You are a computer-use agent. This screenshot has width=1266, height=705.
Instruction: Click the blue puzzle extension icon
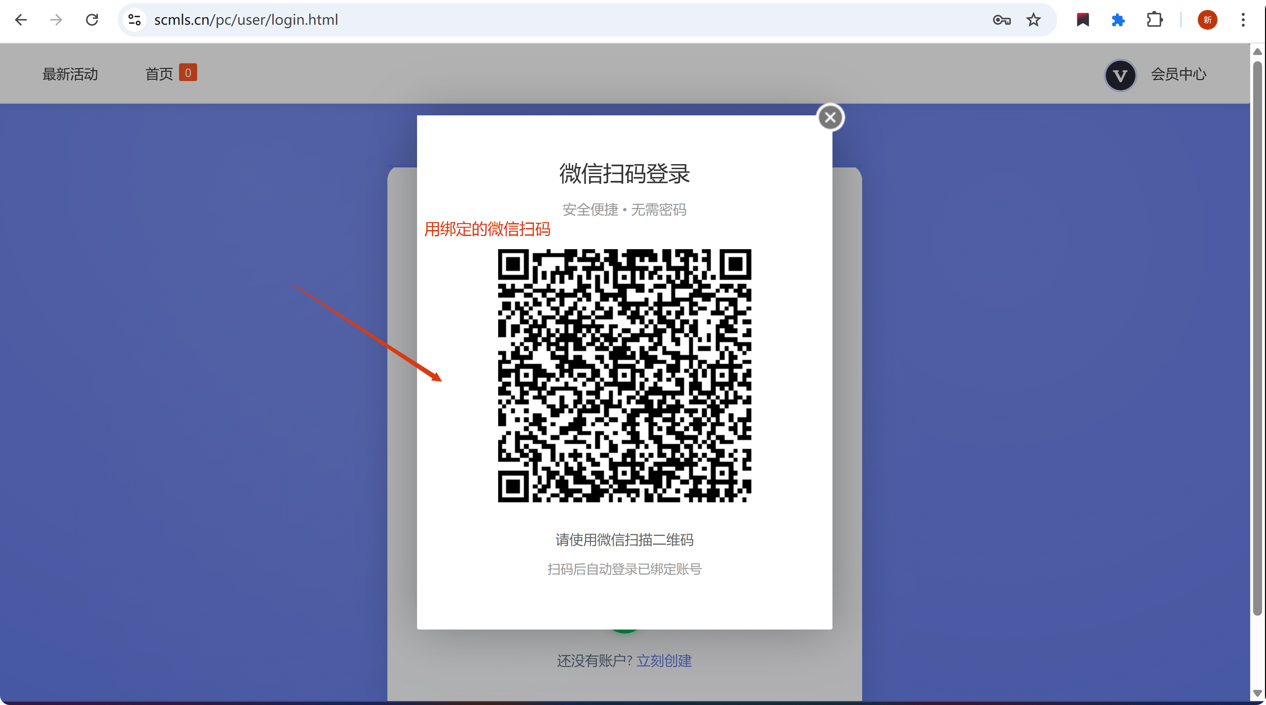click(1118, 20)
